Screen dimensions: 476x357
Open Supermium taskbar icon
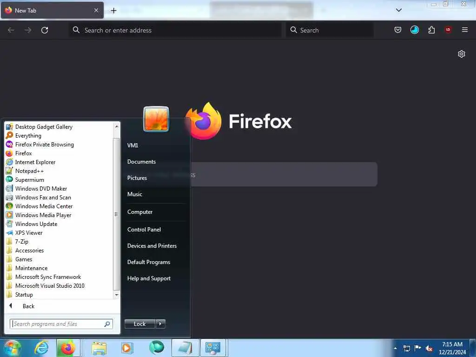click(157, 348)
